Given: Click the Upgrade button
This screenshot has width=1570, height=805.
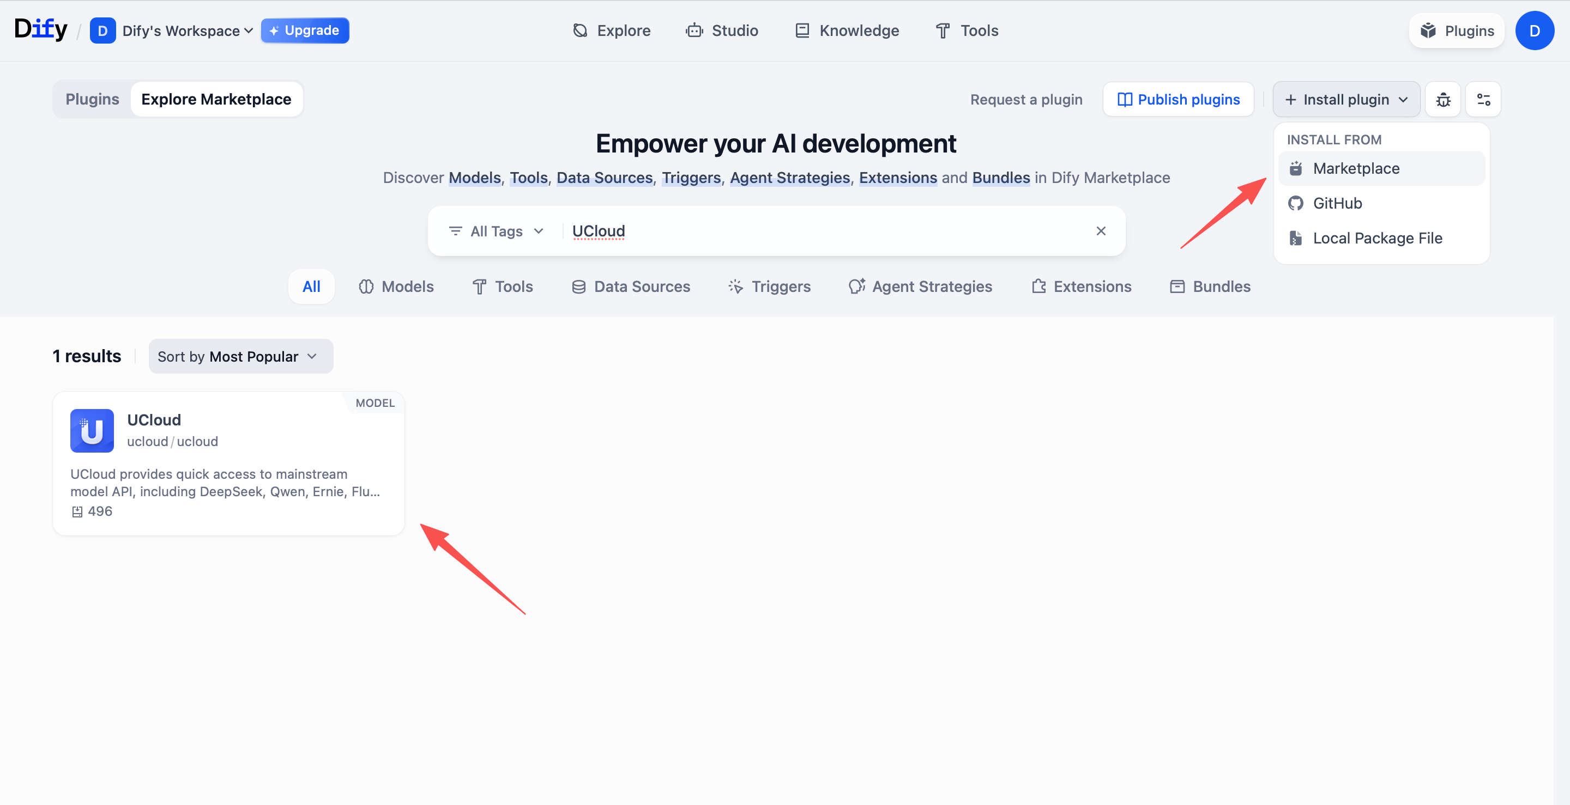Looking at the screenshot, I should (x=305, y=31).
